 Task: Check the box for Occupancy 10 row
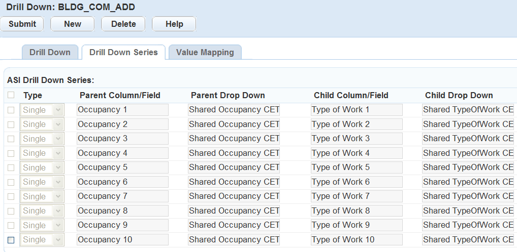[x=11, y=240]
